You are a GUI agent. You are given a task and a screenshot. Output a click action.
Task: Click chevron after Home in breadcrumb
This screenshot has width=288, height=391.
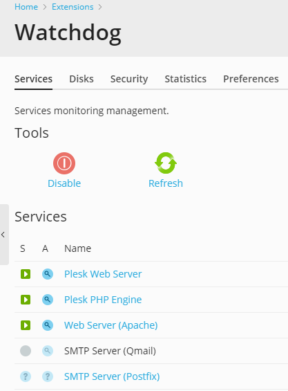click(45, 7)
